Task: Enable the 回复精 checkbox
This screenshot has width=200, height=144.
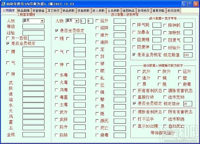Action: pyautogui.click(x=134, y=40)
